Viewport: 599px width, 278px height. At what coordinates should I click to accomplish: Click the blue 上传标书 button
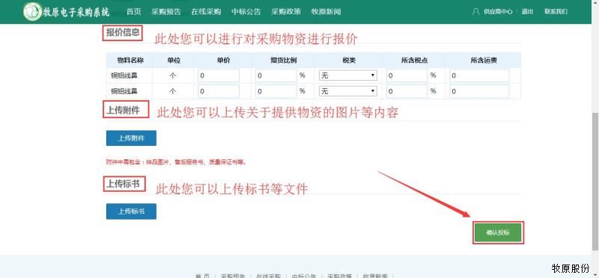pos(131,211)
